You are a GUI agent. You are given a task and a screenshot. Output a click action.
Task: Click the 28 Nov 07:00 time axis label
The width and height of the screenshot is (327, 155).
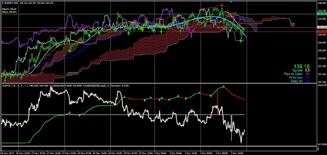tap(85, 153)
